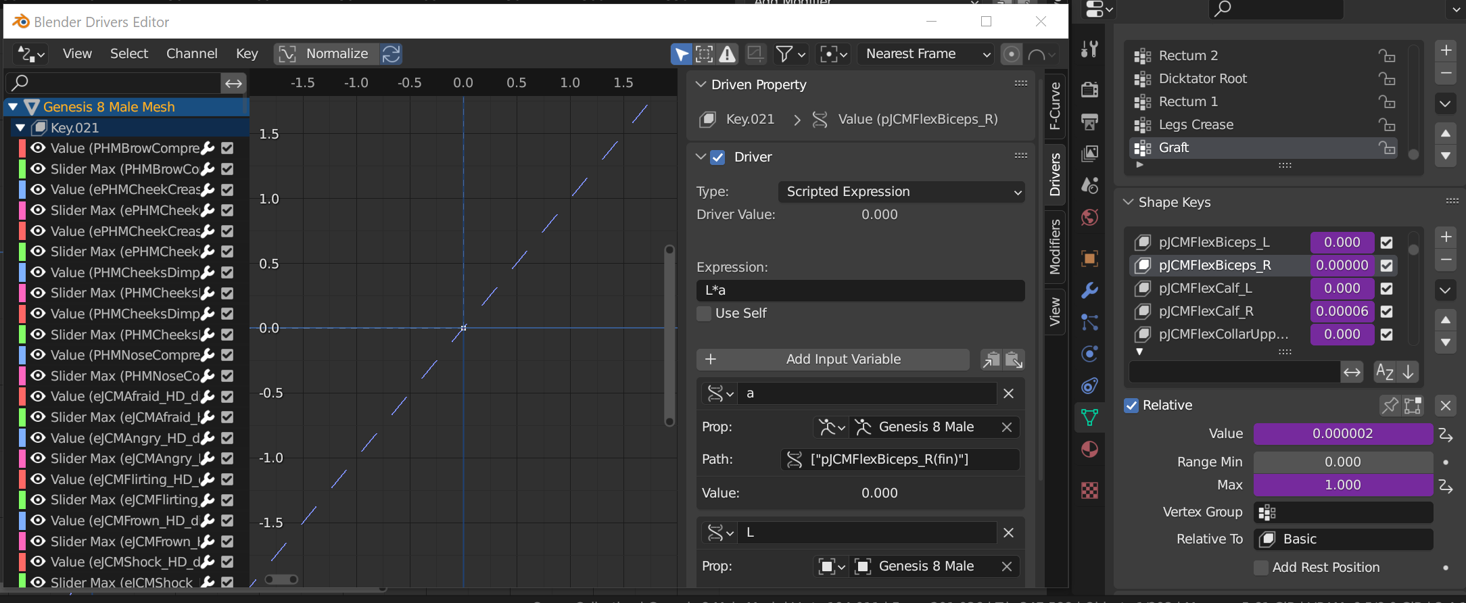The width and height of the screenshot is (1466, 603).
Task: Disable the Driver checkbox
Action: (x=717, y=158)
